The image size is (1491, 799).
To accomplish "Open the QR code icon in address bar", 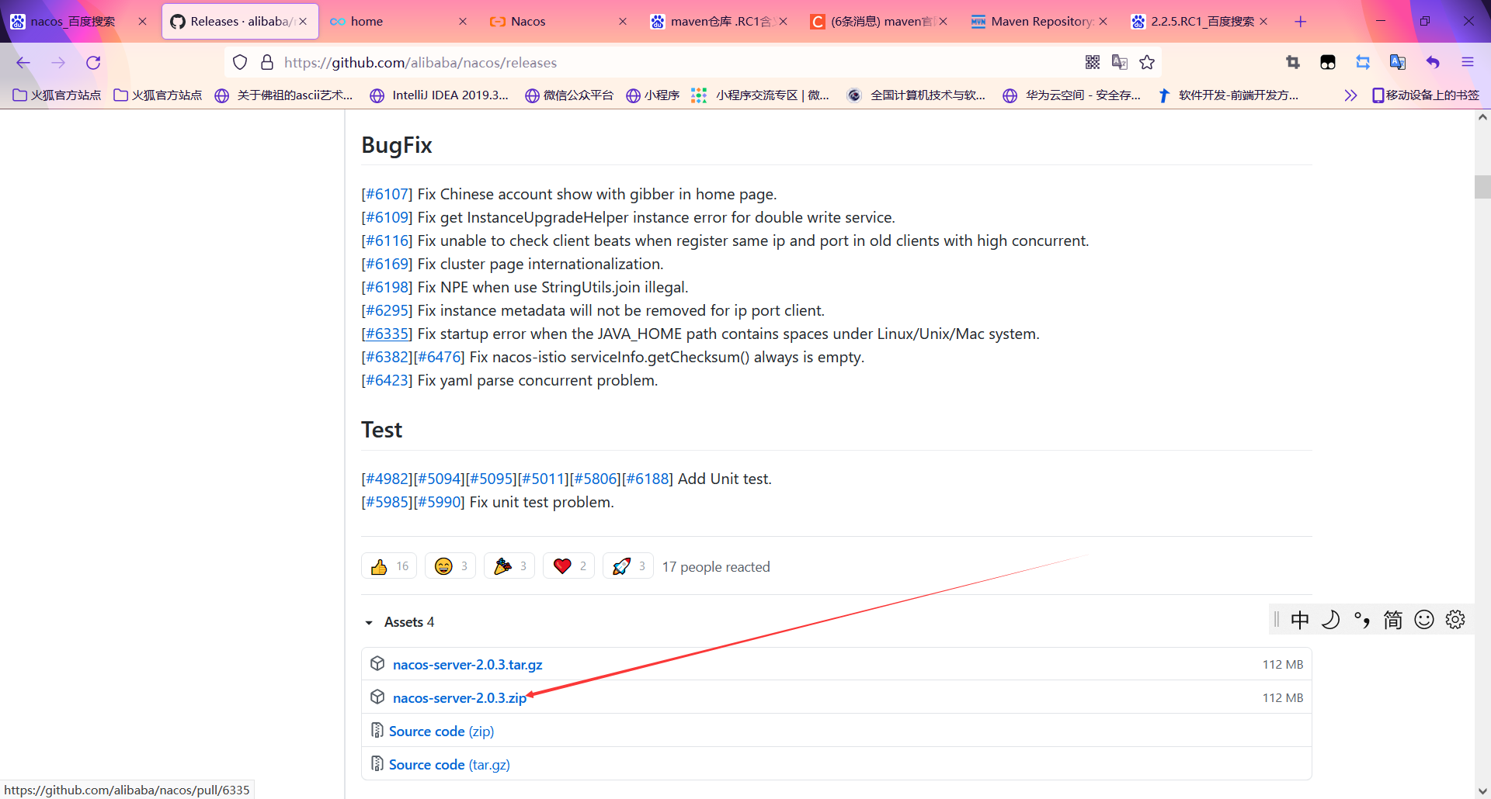I will click(x=1093, y=62).
